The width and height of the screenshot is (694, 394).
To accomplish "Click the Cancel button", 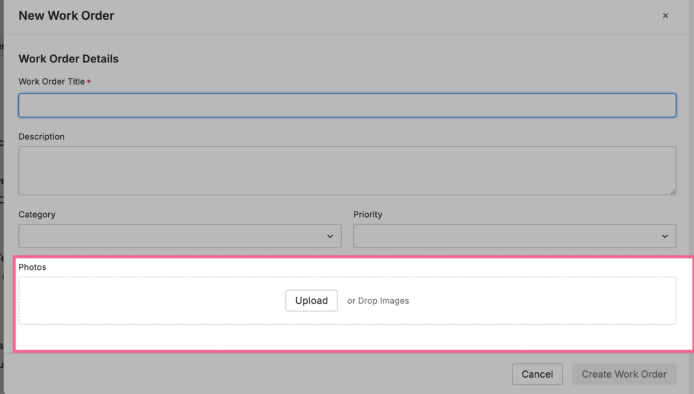I will 537,374.
